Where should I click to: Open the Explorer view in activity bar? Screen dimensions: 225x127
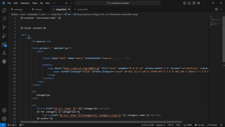point(4,10)
